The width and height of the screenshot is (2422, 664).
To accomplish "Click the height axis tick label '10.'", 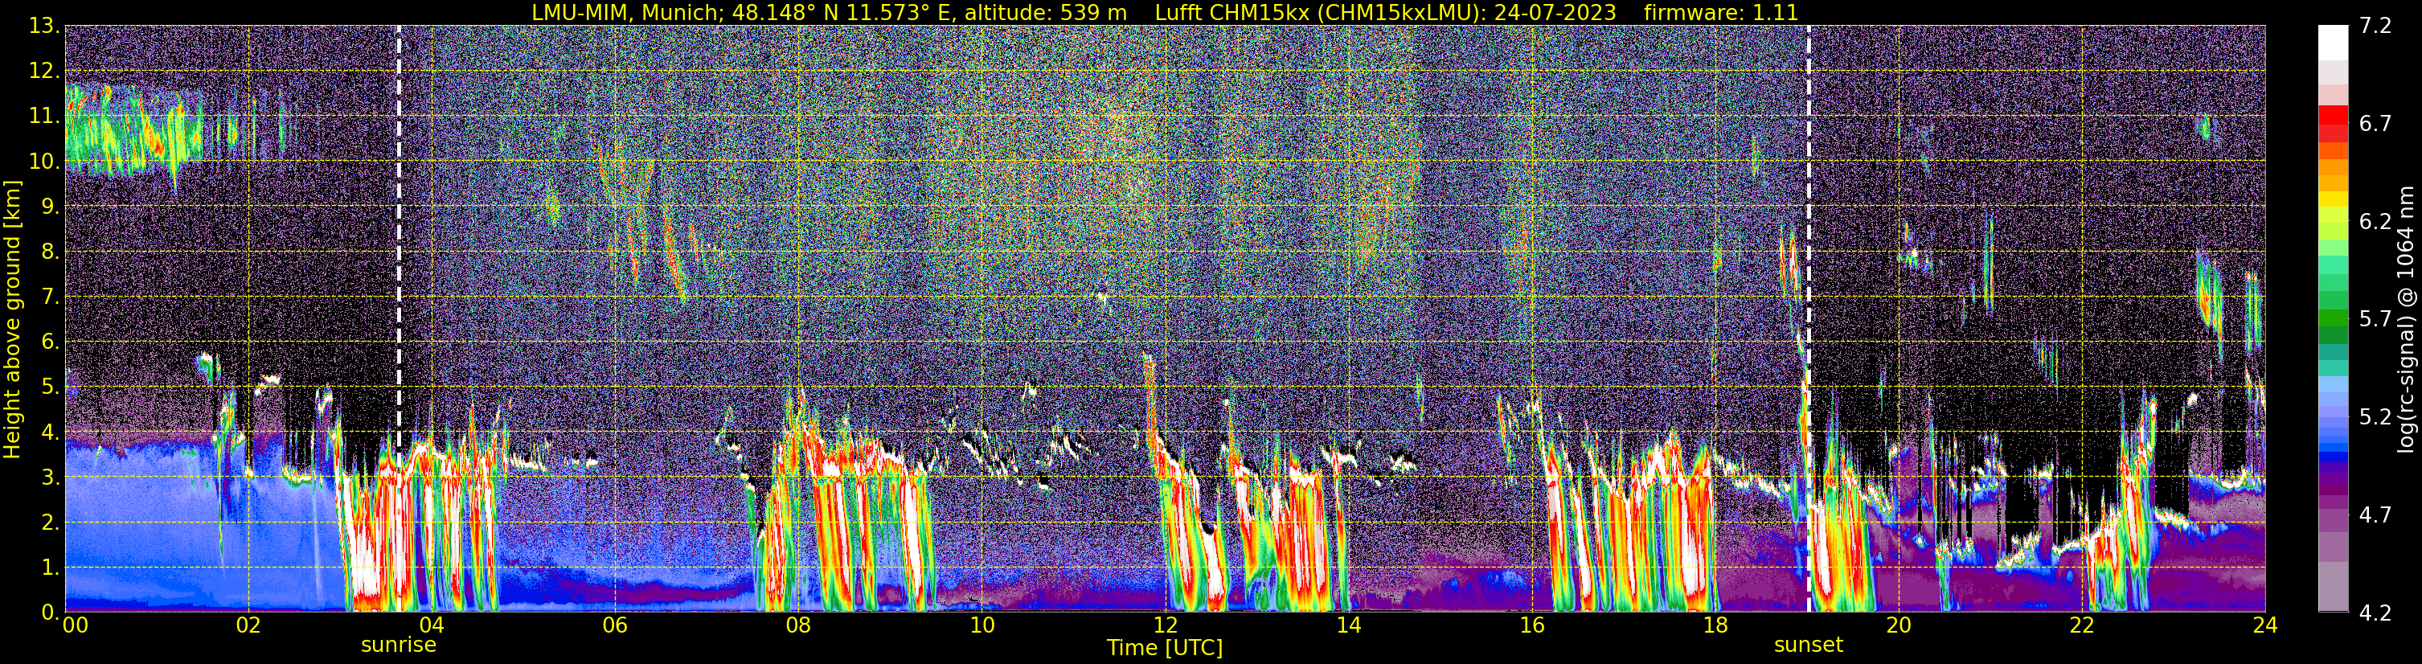I will pyautogui.click(x=45, y=162).
